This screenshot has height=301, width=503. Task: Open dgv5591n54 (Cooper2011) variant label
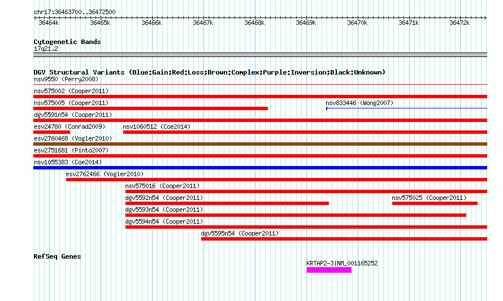(73, 115)
